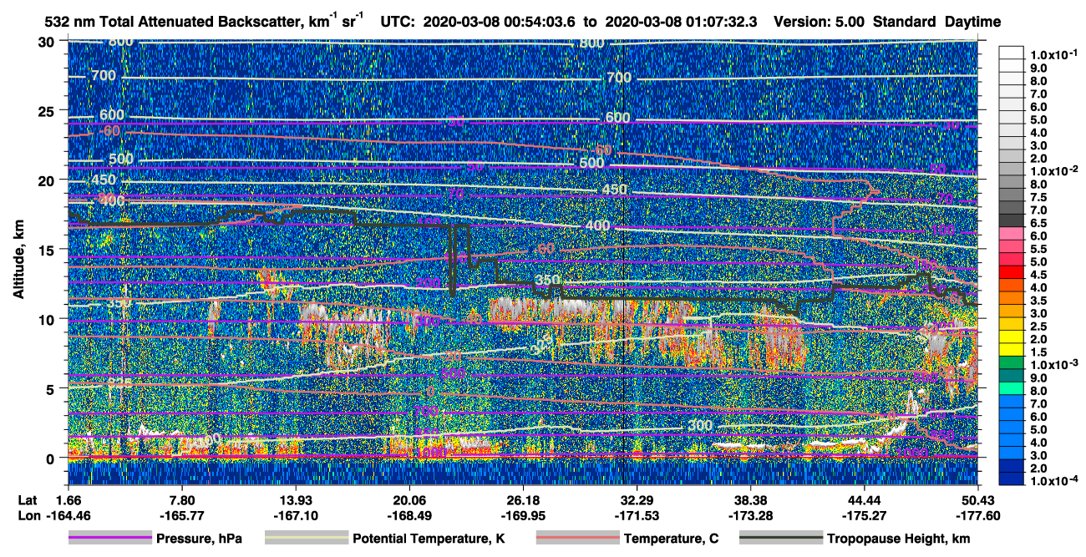Click the longitude value '-177.60'

coord(978,515)
